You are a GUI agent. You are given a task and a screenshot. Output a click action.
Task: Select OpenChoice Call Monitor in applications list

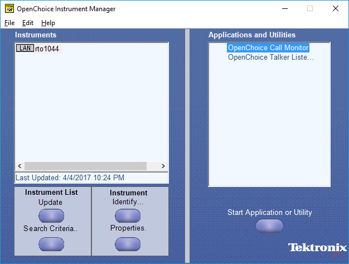coord(268,47)
